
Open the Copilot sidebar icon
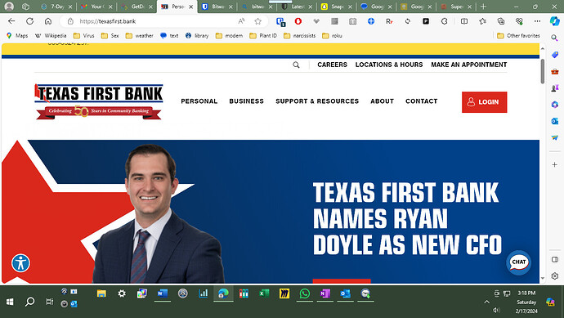[x=555, y=21]
